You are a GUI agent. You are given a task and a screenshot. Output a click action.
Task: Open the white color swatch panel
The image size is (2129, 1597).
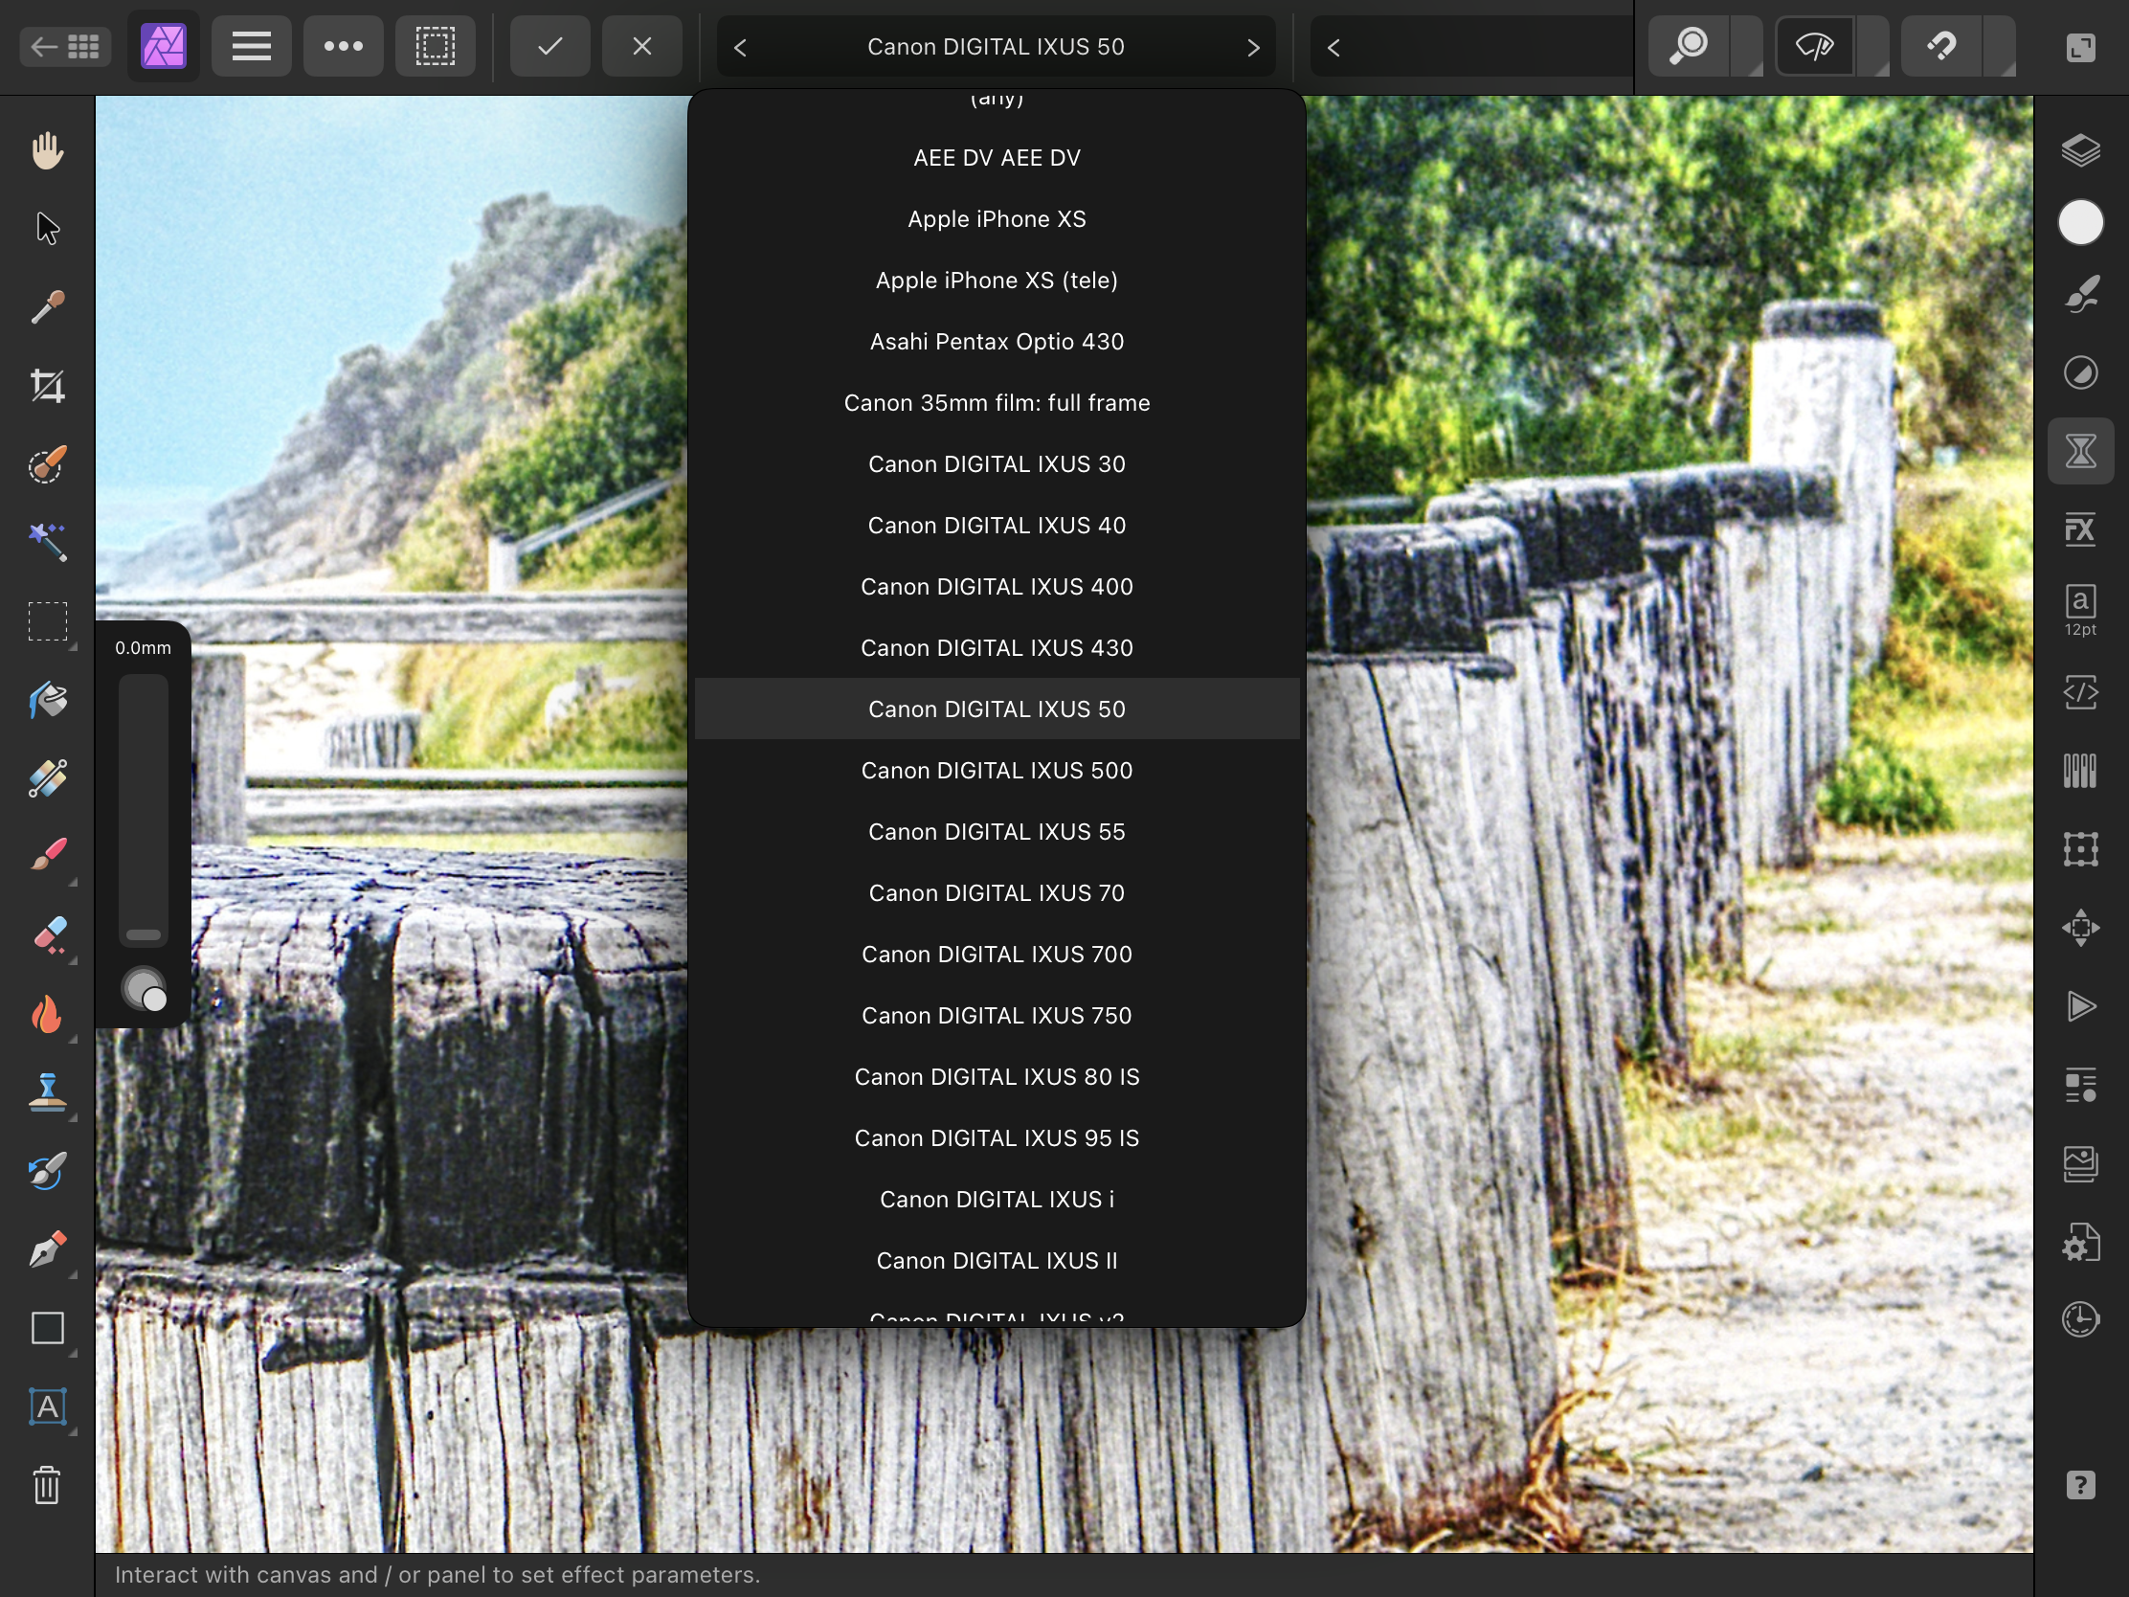2081,223
